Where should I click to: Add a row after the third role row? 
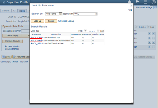pyautogui.click(x=150, y=42)
